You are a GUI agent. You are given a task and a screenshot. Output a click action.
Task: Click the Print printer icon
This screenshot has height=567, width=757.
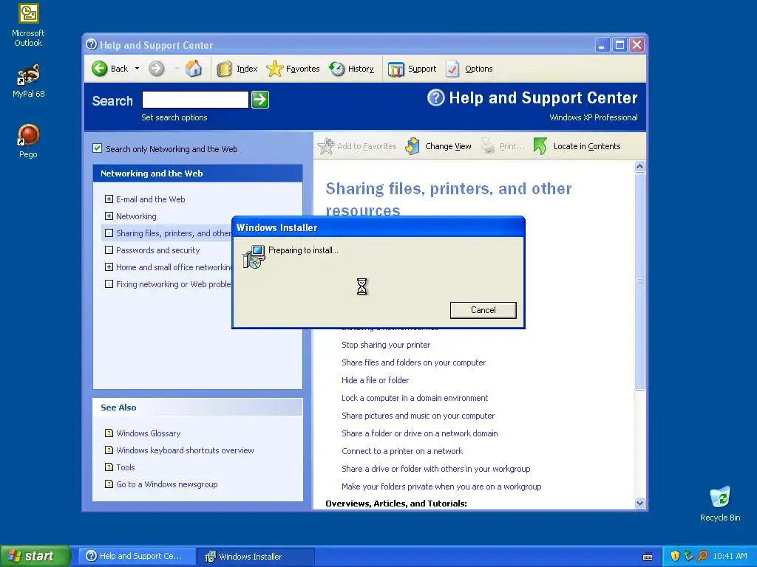(488, 146)
